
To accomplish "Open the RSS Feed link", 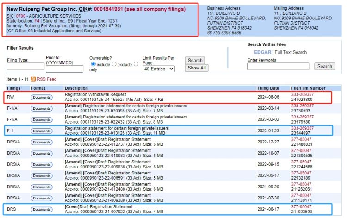I will click(46, 79).
